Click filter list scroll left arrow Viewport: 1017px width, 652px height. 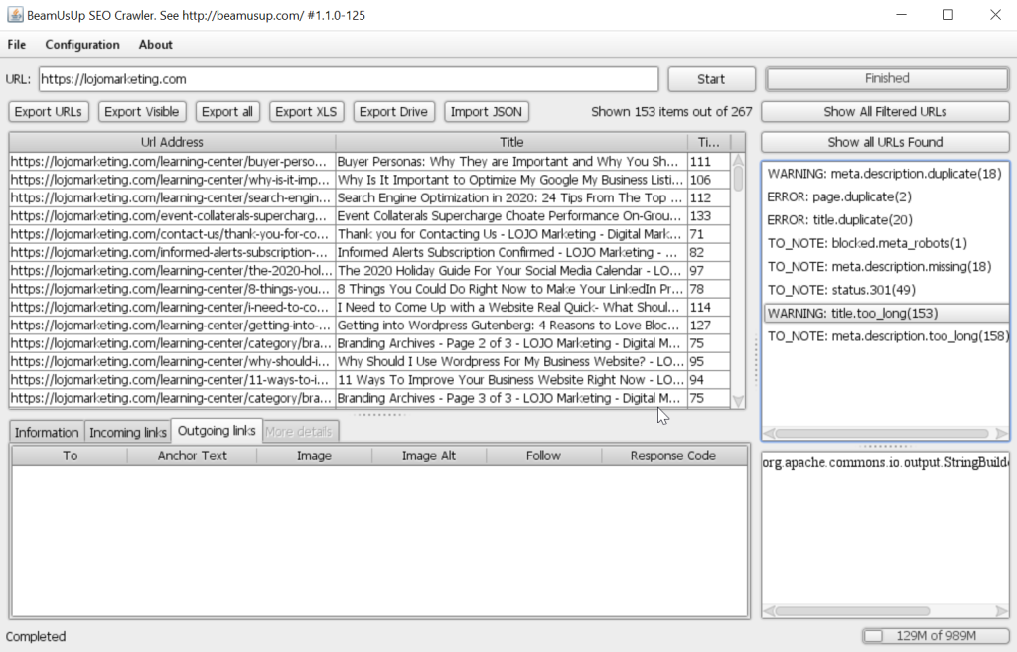pos(770,433)
